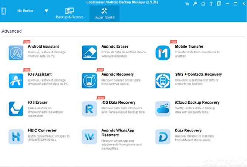
Task: Switch to the Super Toolkit tab
Action: 104,14
